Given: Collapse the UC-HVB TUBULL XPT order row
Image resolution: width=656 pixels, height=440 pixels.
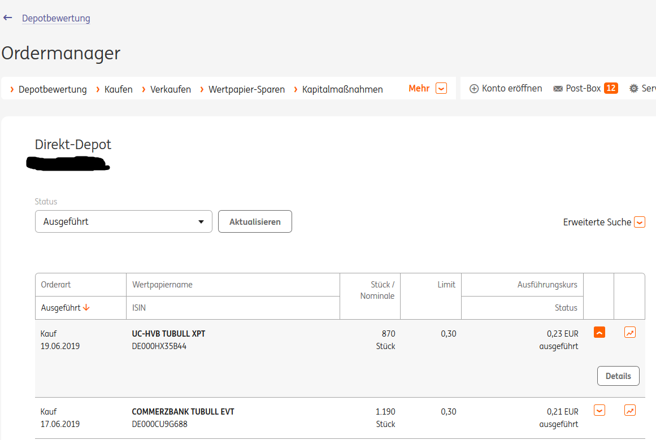Looking at the screenshot, I should click(600, 333).
